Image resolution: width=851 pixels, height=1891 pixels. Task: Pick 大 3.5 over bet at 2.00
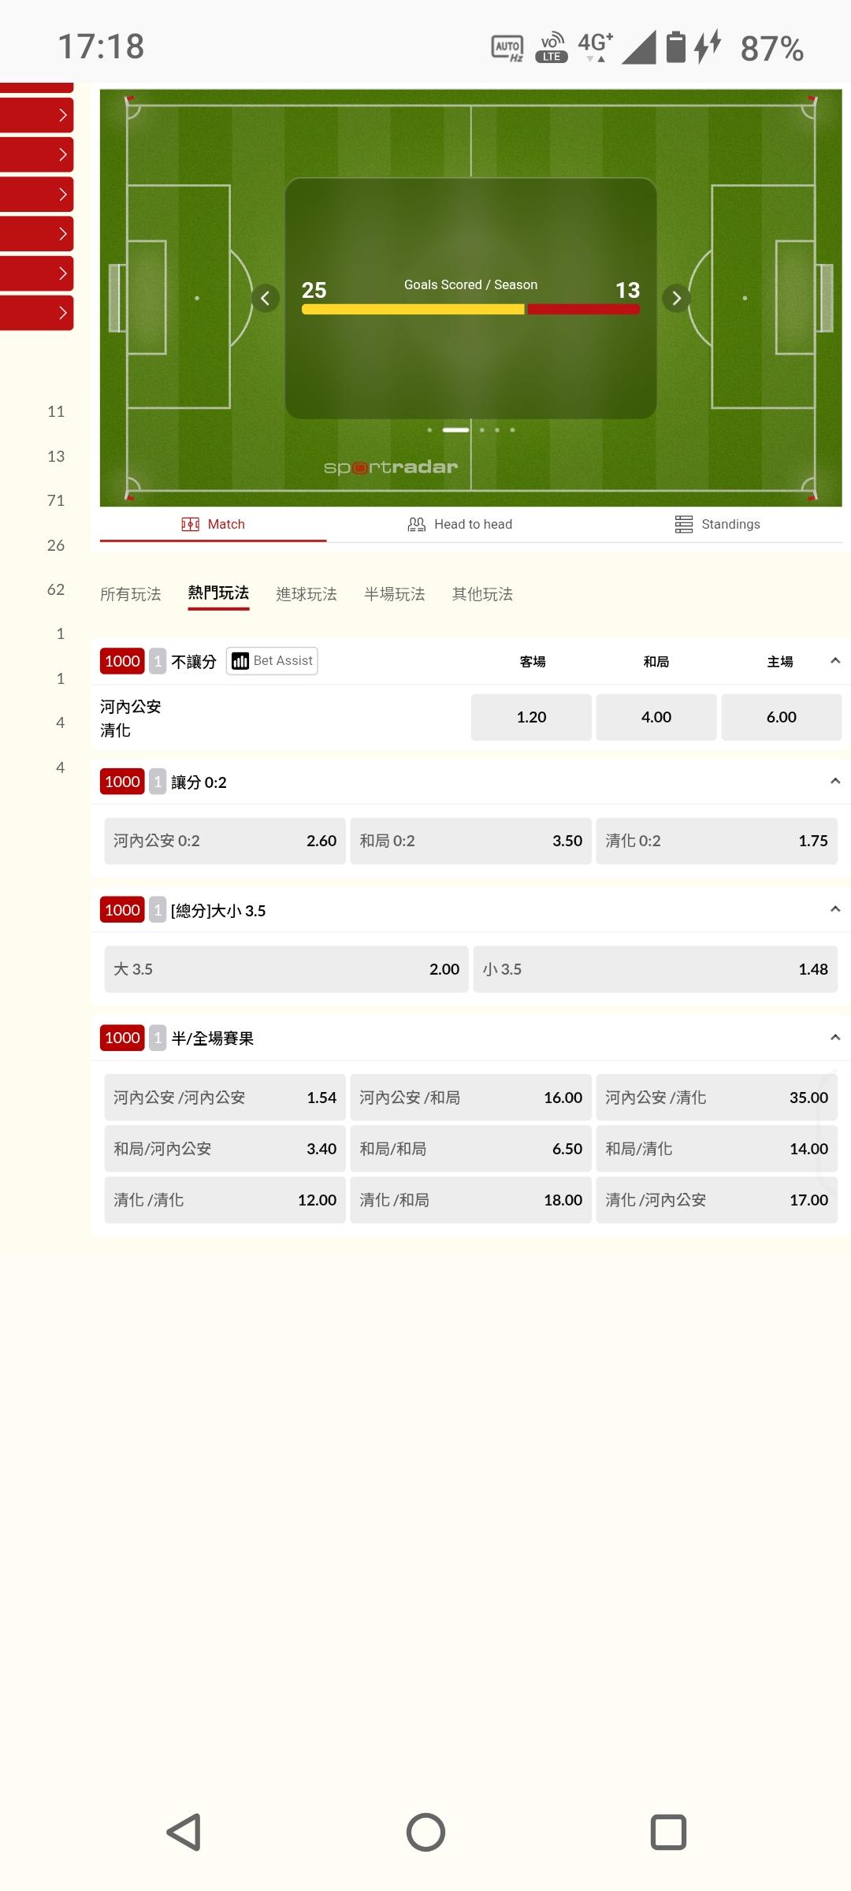(286, 969)
